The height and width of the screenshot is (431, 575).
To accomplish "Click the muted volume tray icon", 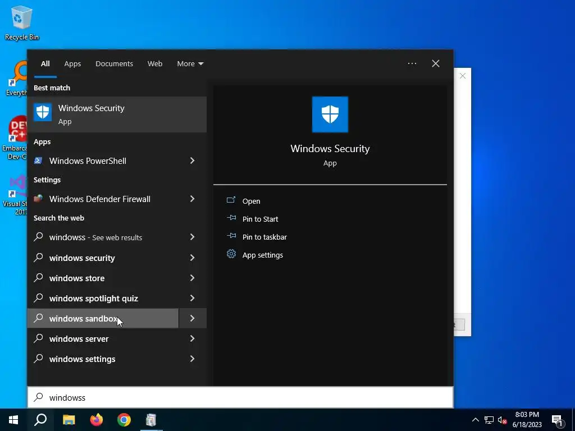I will pyautogui.click(x=502, y=420).
